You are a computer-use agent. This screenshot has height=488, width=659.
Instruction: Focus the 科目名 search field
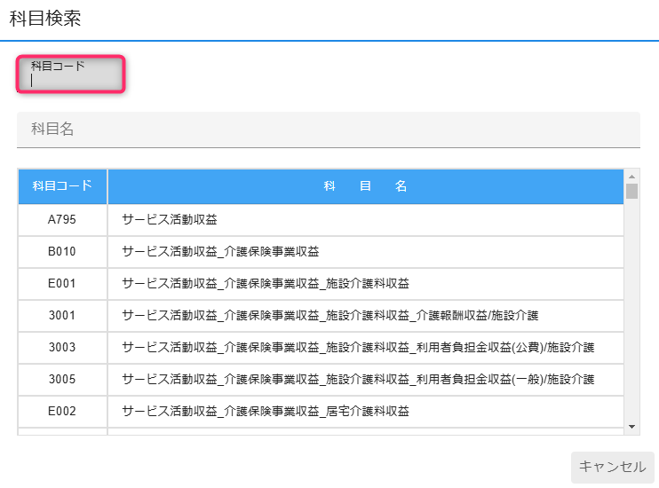pos(329,130)
